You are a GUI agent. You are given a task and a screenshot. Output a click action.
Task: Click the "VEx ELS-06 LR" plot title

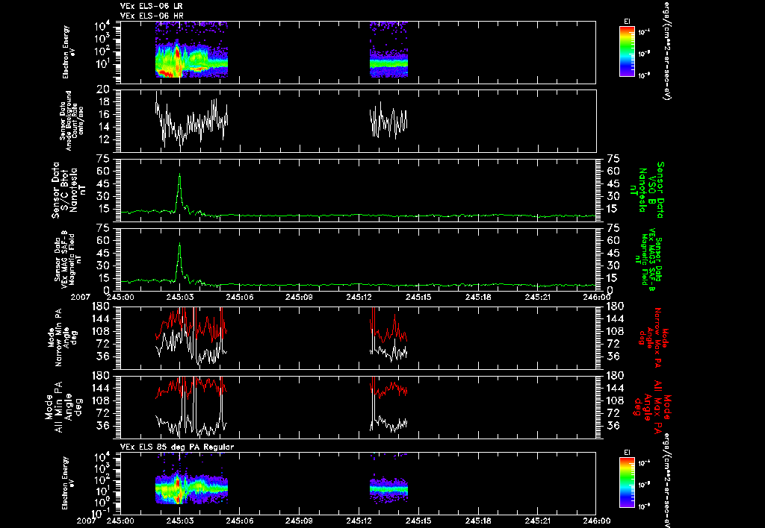pyautogui.click(x=151, y=6)
